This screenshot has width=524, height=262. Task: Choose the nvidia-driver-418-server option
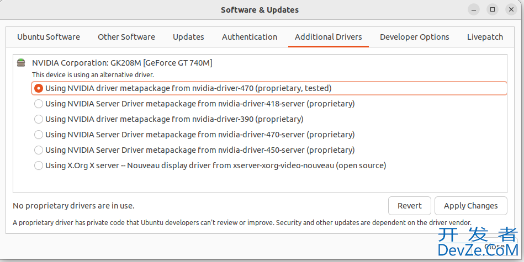pyautogui.click(x=39, y=104)
